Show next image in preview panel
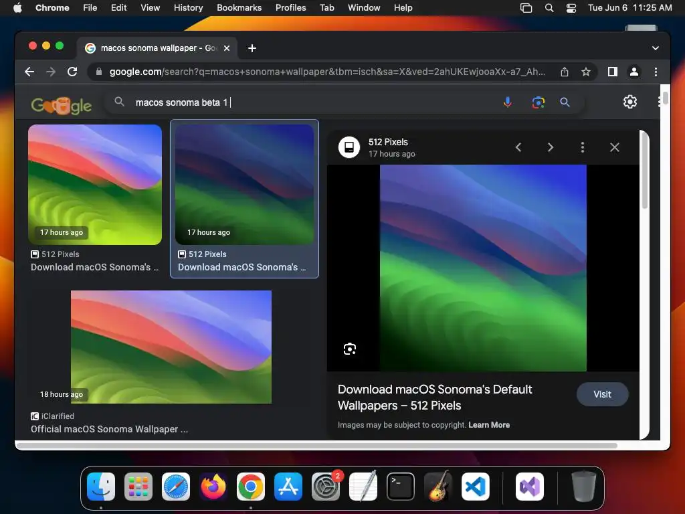Screen dimensions: 685x514 click(x=551, y=147)
